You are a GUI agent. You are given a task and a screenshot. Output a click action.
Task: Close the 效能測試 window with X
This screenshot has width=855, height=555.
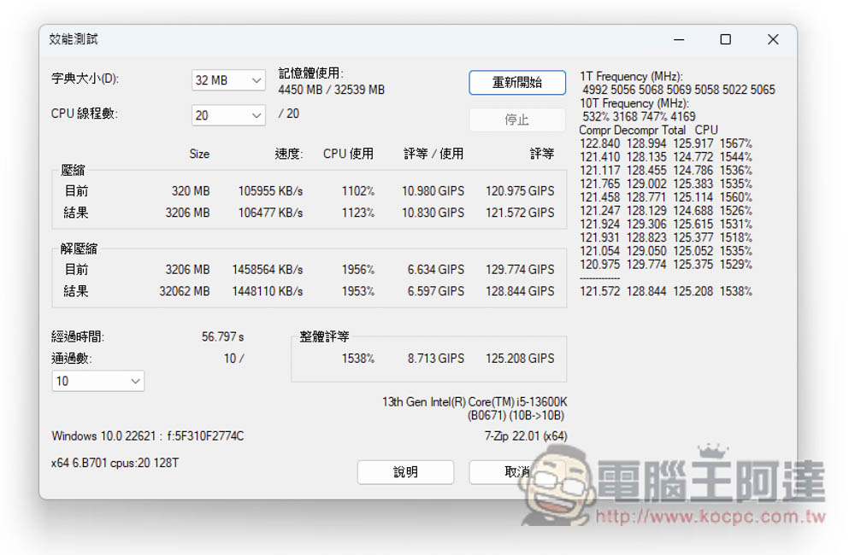coord(772,40)
